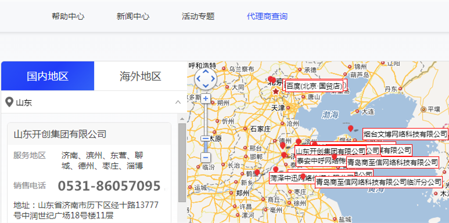Image resolution: width=449 pixels, height=223 pixels.
Task: Go to the 活动专题 page
Action: pyautogui.click(x=198, y=16)
